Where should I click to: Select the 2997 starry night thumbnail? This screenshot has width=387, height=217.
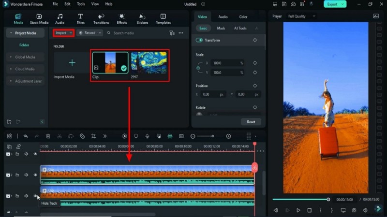[149, 63]
